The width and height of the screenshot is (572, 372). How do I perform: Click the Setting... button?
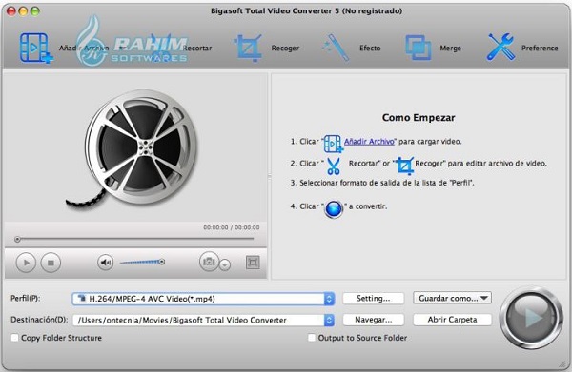pyautogui.click(x=373, y=298)
